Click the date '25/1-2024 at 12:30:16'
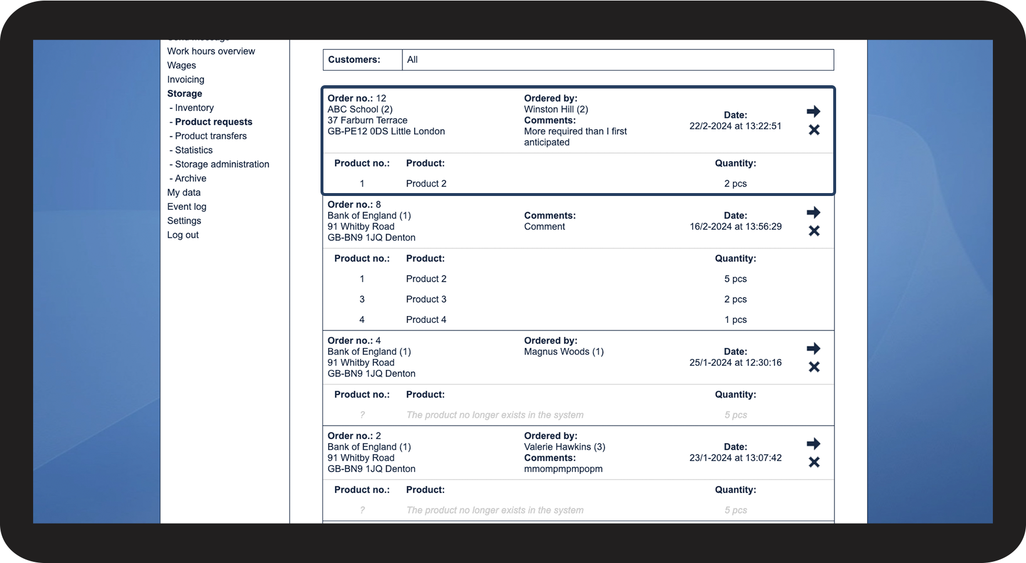 (736, 363)
